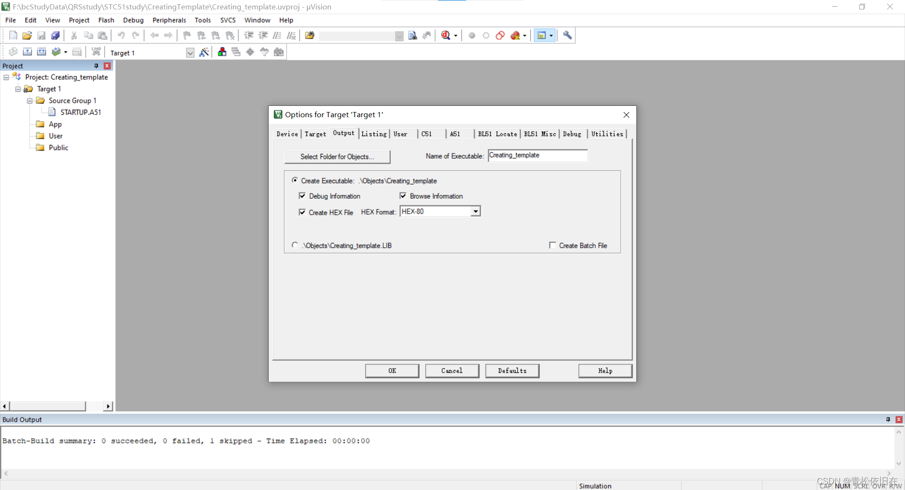Open the Peripherals menu
This screenshot has width=905, height=490.
[x=169, y=20]
